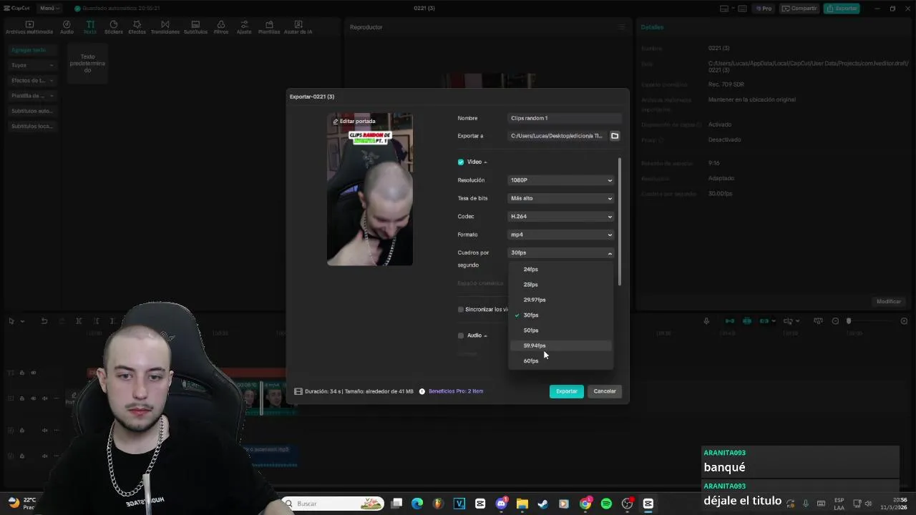The width and height of the screenshot is (916, 515).
Task: Select 60fps from frame rate list
Action: 560,360
